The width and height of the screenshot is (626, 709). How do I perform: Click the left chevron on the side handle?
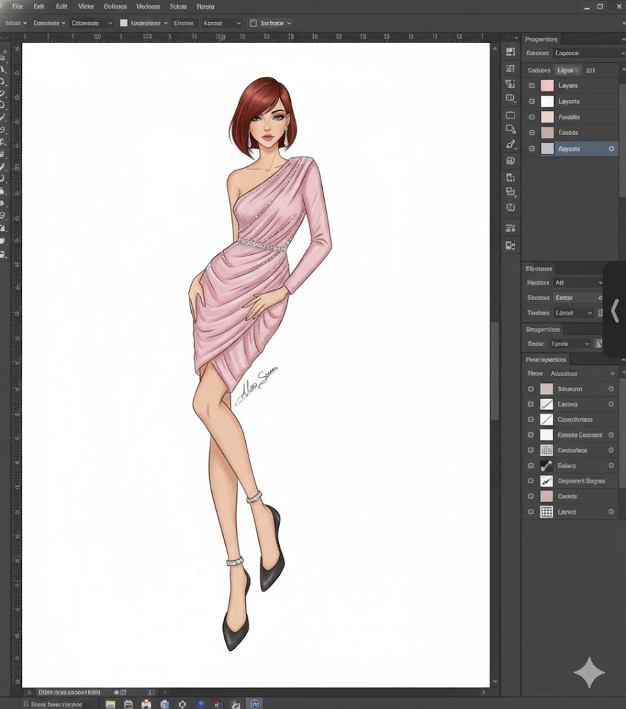point(615,310)
